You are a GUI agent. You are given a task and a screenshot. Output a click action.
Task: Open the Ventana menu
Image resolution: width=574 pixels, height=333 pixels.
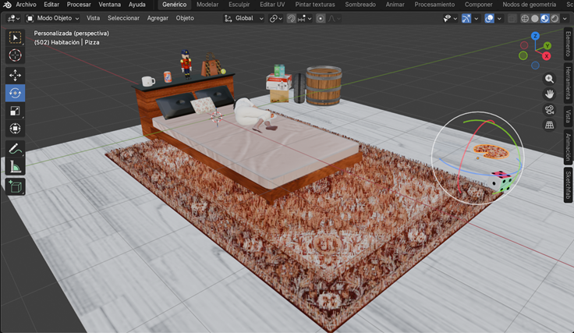coord(109,5)
